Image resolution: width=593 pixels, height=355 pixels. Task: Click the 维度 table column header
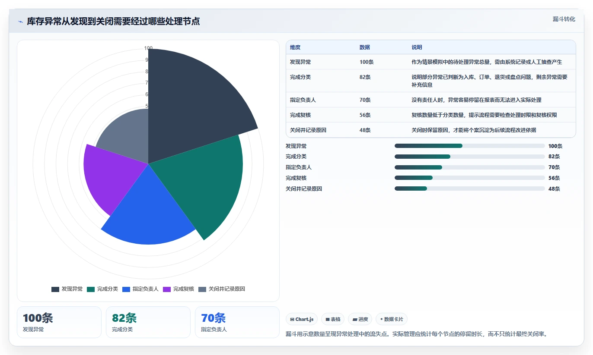coord(295,47)
